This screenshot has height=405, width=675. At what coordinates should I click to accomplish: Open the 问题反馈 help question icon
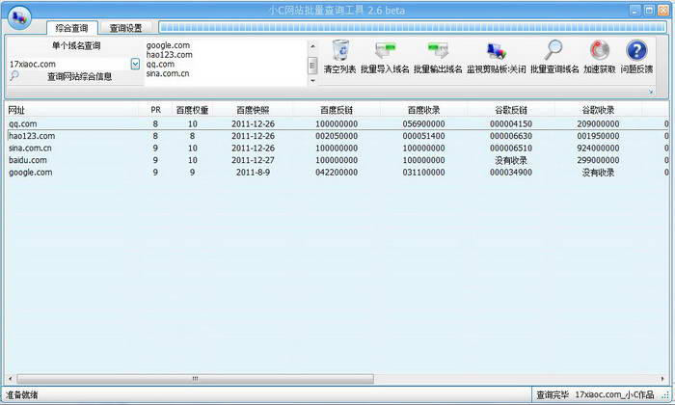click(x=636, y=50)
